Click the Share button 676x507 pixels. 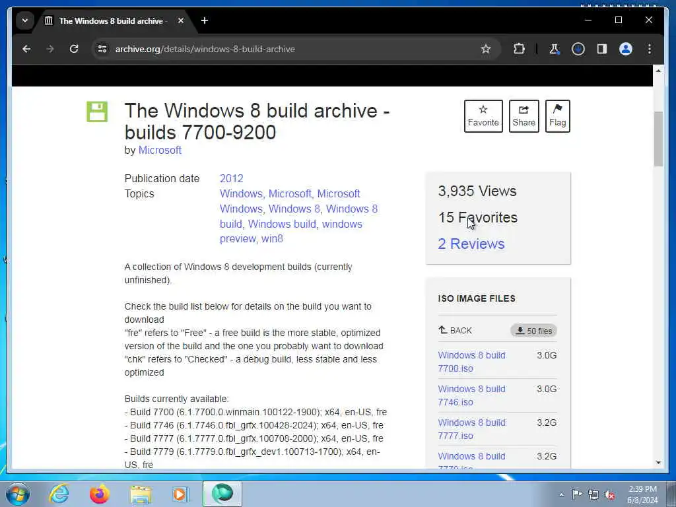click(x=524, y=116)
